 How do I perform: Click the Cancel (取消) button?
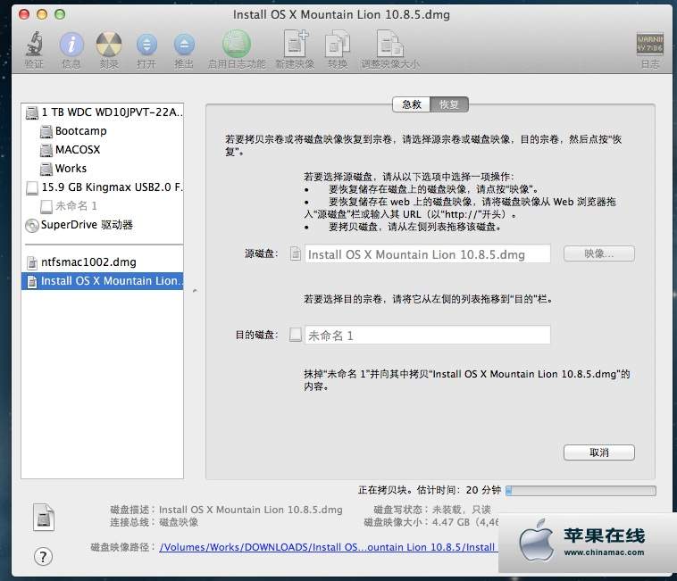[599, 452]
